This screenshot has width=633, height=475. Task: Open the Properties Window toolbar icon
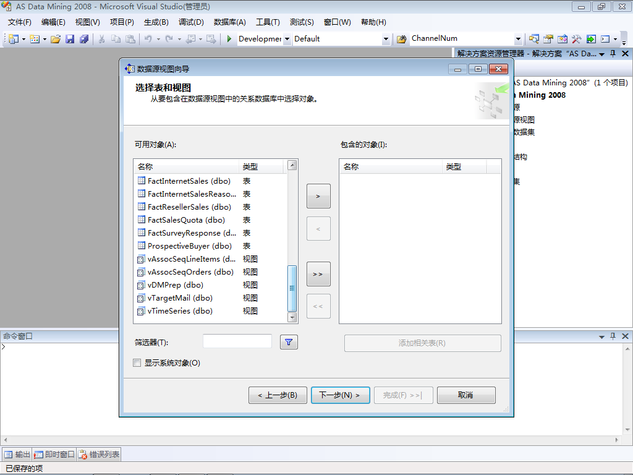[x=548, y=39]
